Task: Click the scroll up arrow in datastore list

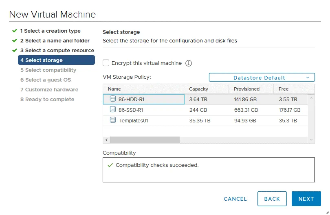Action: [x=312, y=98]
